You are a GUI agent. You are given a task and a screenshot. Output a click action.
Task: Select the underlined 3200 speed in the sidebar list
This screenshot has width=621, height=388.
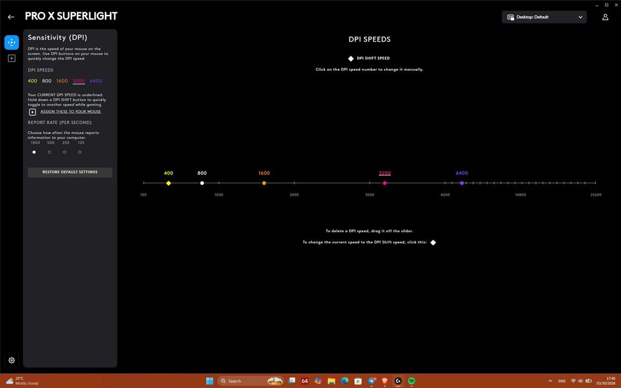[79, 81]
